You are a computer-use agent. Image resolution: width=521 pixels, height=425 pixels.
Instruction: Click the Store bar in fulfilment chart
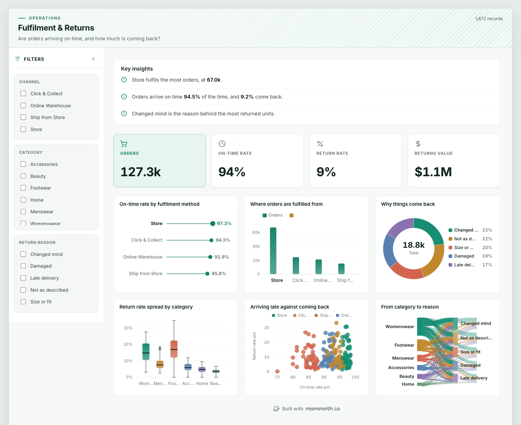pos(273,251)
